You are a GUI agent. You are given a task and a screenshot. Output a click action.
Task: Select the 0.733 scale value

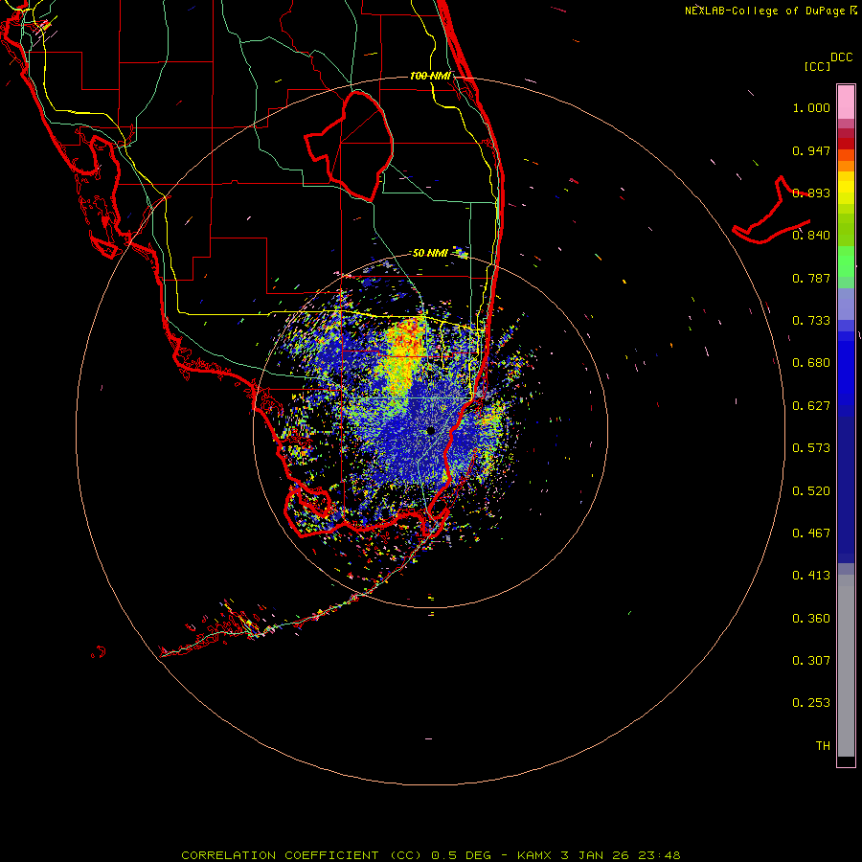coord(811,321)
